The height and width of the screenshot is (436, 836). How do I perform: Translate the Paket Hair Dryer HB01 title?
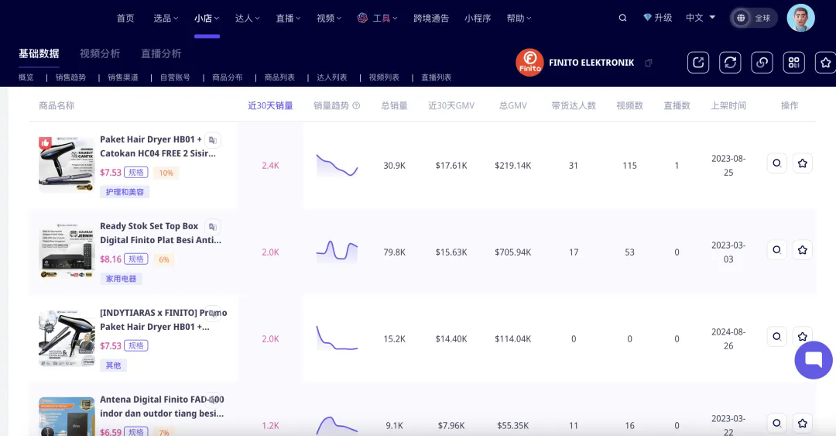coord(213,140)
